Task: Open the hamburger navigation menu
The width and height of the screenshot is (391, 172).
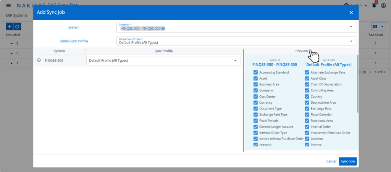Action: pos(8,5)
